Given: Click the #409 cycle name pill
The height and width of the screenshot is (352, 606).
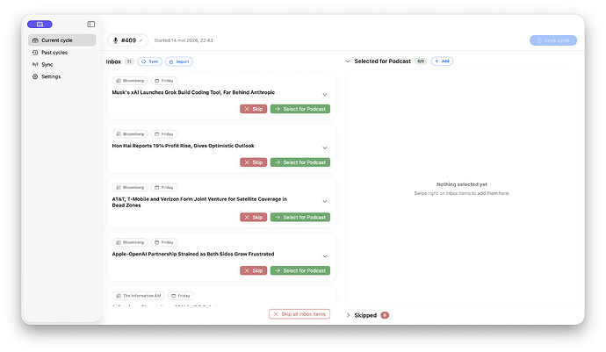Looking at the screenshot, I should [128, 40].
